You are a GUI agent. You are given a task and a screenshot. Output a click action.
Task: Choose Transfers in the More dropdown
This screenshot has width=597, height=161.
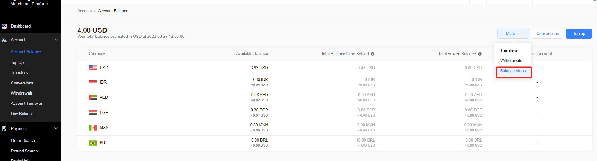[x=508, y=50]
